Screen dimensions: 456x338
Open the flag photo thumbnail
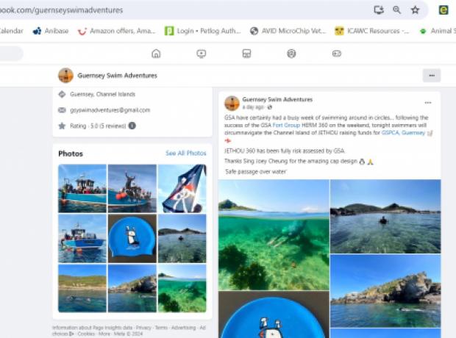pyautogui.click(x=182, y=188)
